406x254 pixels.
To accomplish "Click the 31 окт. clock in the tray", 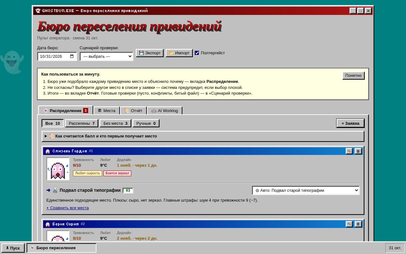I will tap(395, 248).
